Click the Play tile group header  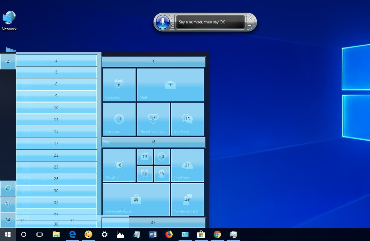click(153, 142)
